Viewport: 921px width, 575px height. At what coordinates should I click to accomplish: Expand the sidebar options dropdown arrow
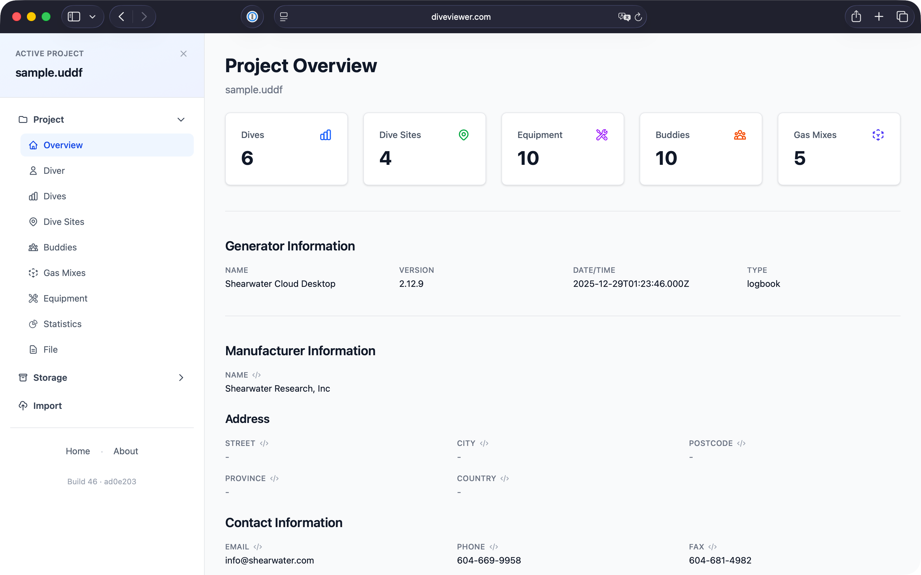[92, 16]
